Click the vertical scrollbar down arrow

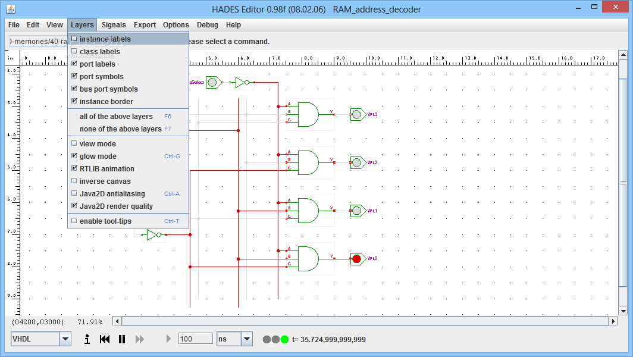[623, 311]
